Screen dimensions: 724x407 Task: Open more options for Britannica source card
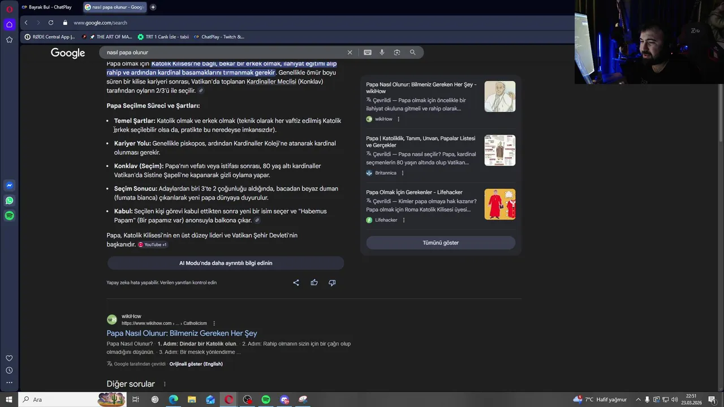(x=403, y=173)
